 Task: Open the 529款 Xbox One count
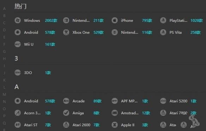(x=98, y=32)
